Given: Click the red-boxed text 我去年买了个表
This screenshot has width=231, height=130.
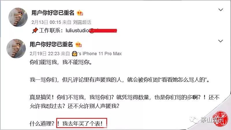Looking at the screenshot, I should click(x=82, y=123).
